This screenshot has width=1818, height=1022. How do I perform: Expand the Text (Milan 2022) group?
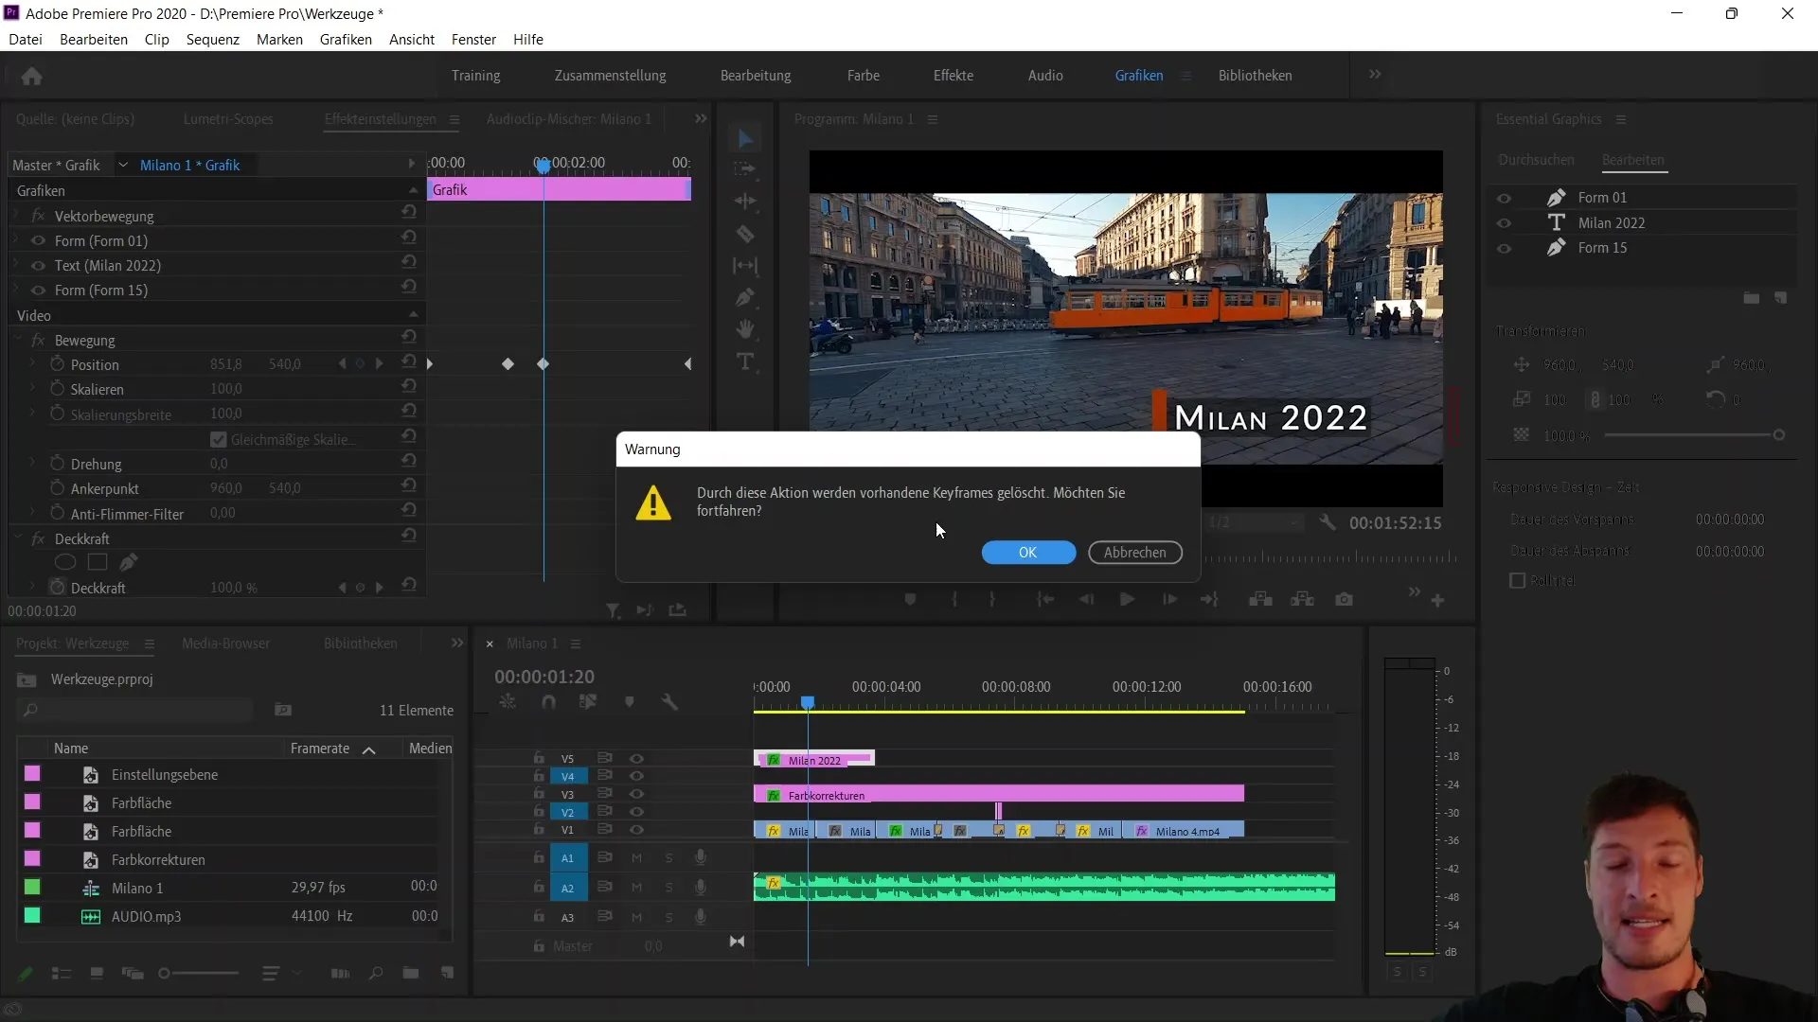point(16,264)
